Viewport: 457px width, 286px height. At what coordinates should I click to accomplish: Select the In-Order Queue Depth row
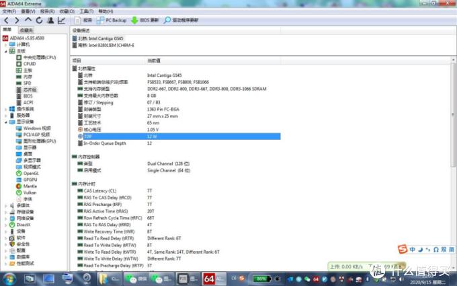(x=179, y=143)
